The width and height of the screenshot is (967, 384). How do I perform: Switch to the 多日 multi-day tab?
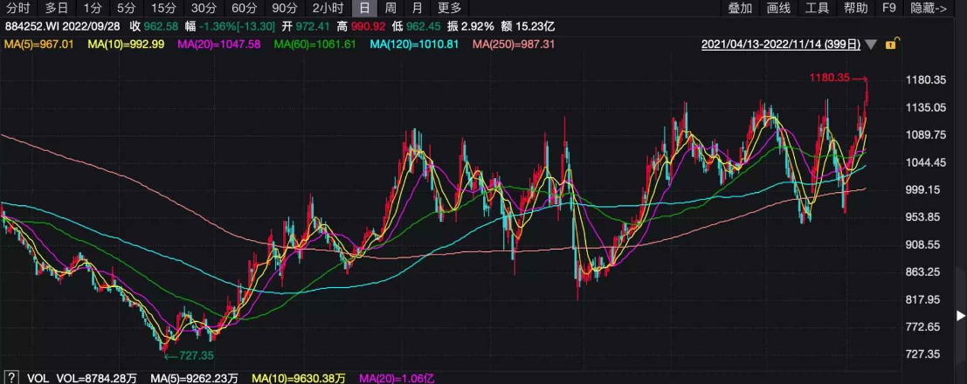pos(56,8)
